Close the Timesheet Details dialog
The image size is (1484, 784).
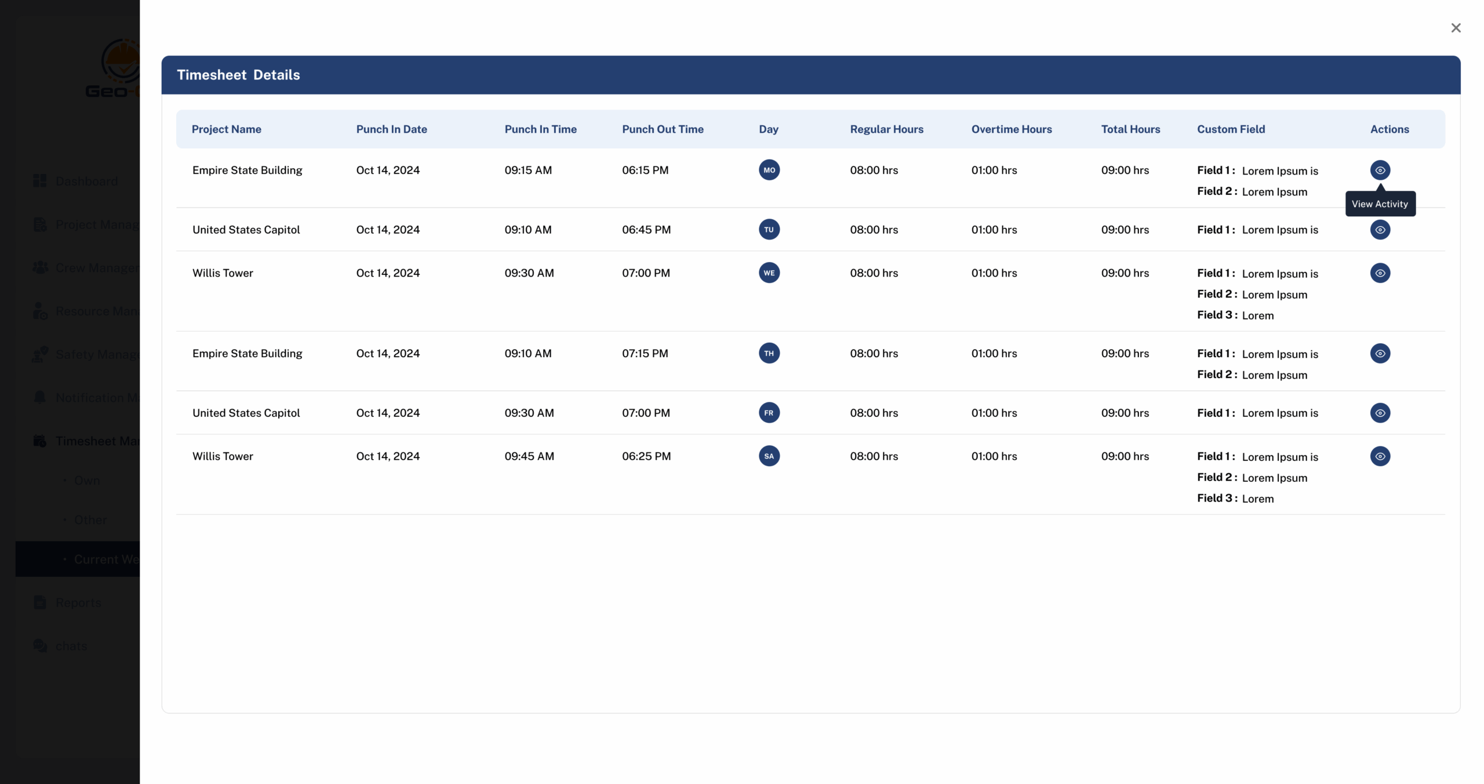coord(1456,27)
